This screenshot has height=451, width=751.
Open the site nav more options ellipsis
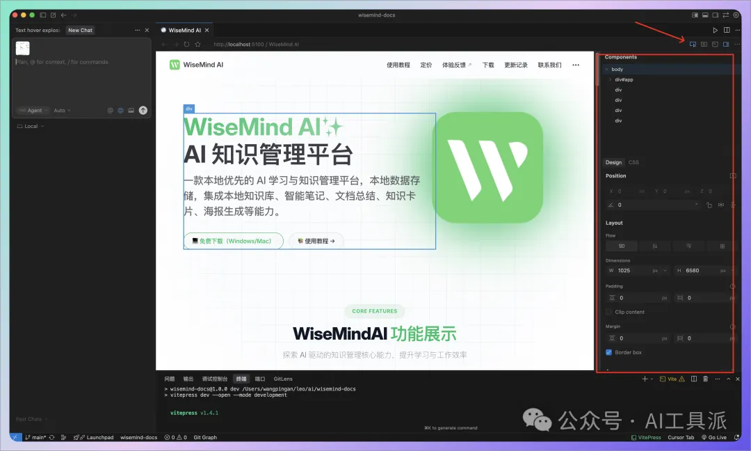coord(576,65)
